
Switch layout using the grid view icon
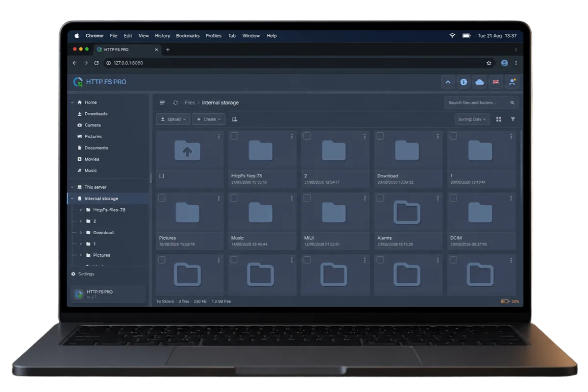[x=499, y=119]
